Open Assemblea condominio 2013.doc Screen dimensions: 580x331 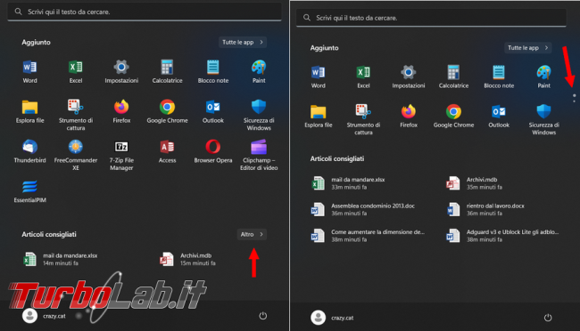click(363, 209)
